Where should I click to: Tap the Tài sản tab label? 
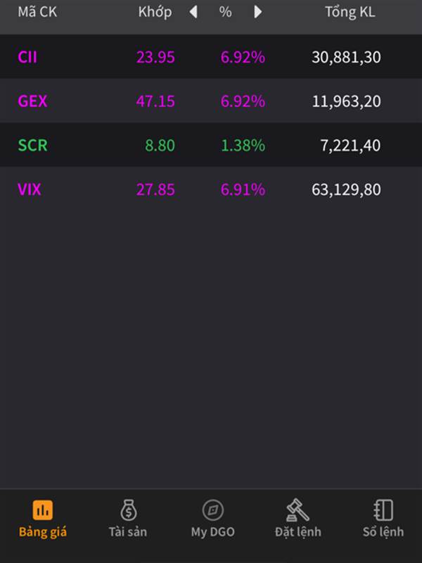[x=128, y=532]
